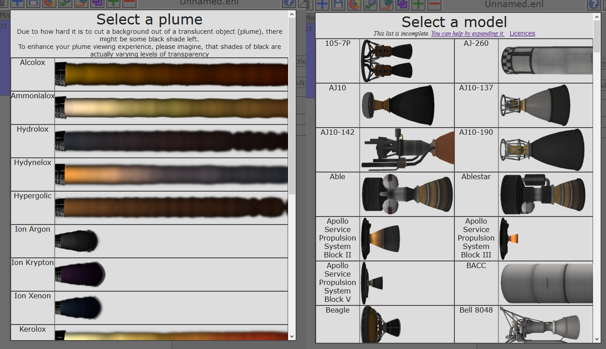Click green plus icon behind model dialog
The height and width of the screenshot is (349, 606).
point(418,5)
